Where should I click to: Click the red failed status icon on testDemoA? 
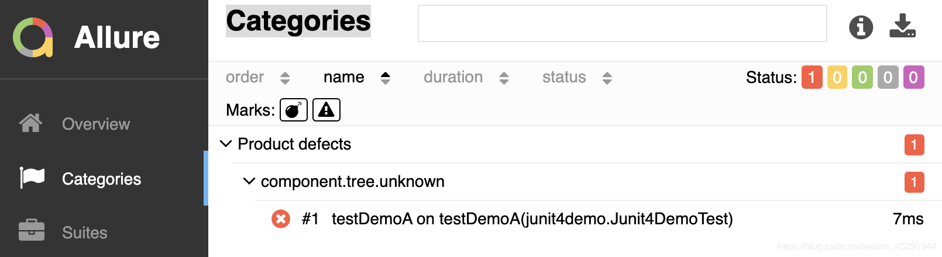tap(281, 219)
